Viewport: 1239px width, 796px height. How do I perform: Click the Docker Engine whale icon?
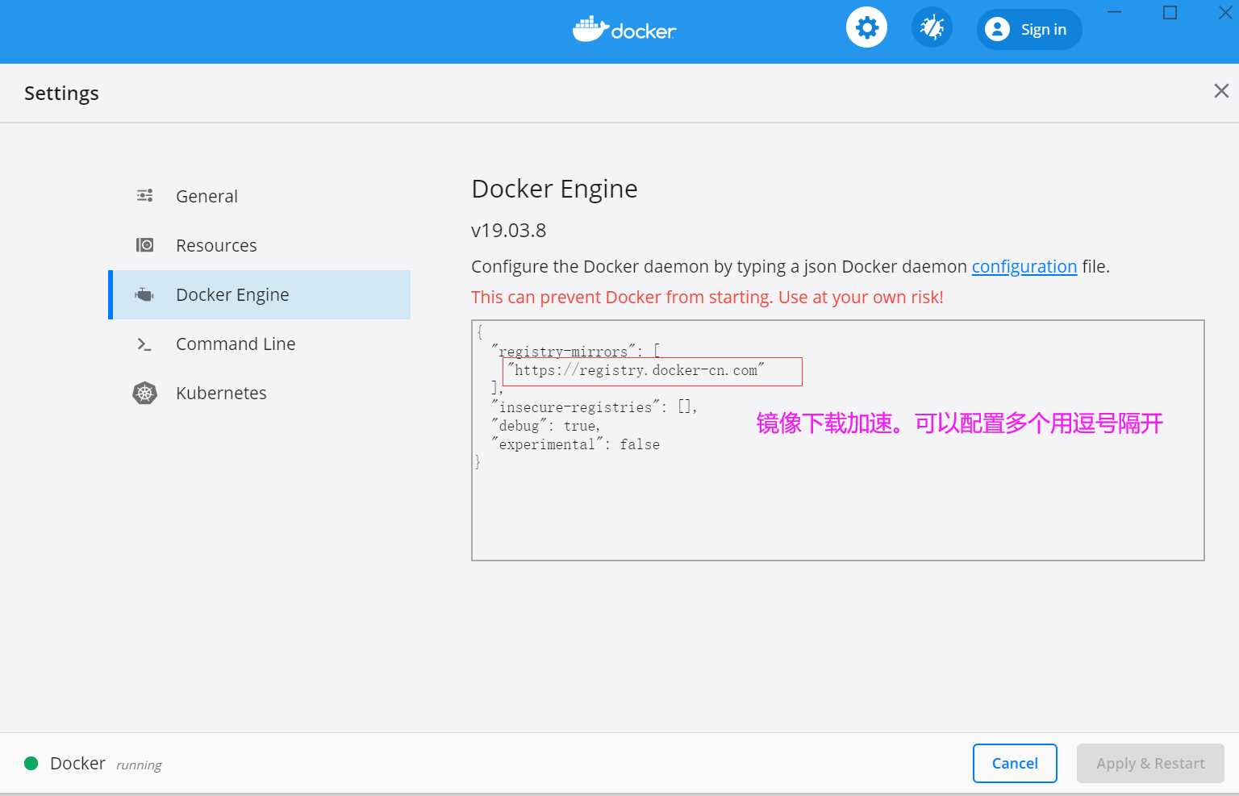(x=144, y=294)
